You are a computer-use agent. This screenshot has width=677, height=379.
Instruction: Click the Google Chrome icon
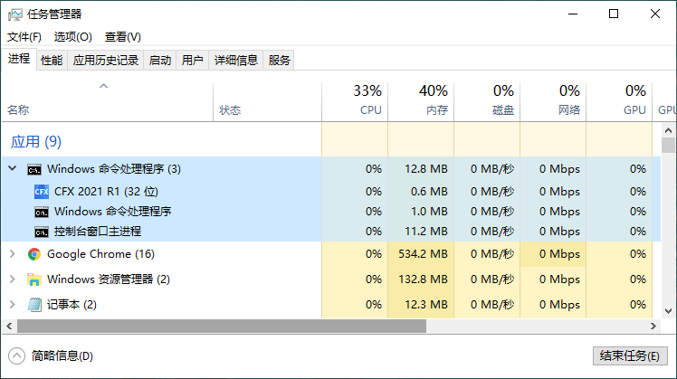[x=34, y=254]
